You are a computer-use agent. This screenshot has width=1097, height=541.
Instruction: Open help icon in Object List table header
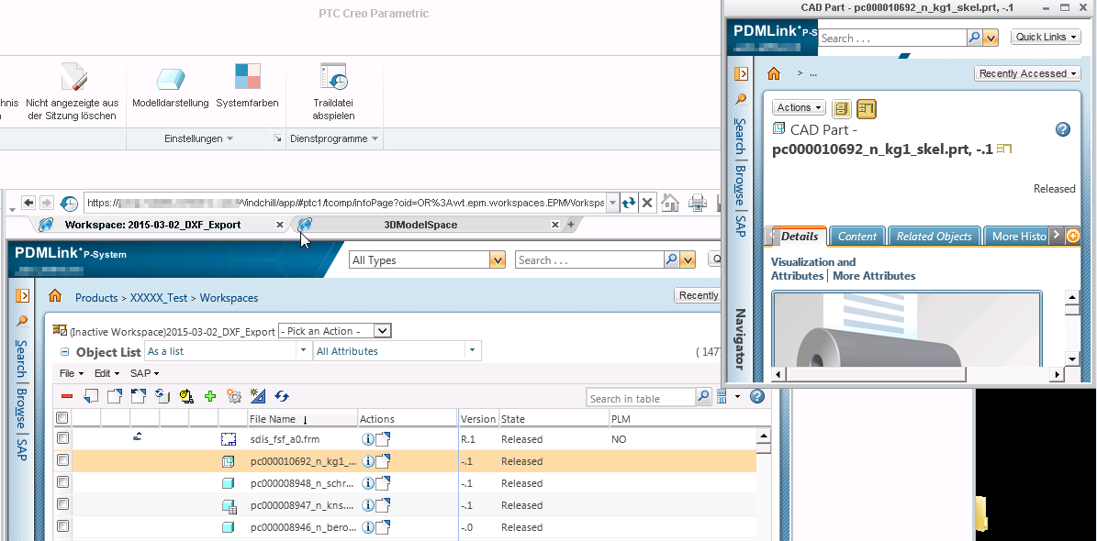coord(757,396)
